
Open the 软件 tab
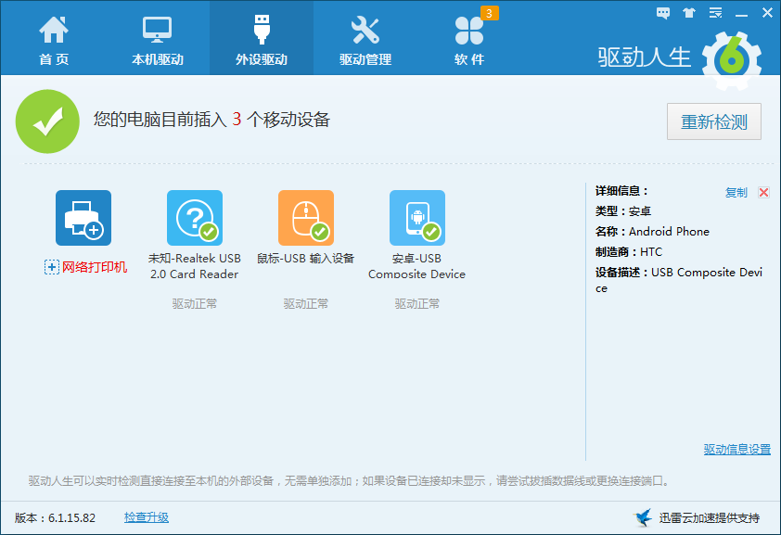[468, 39]
